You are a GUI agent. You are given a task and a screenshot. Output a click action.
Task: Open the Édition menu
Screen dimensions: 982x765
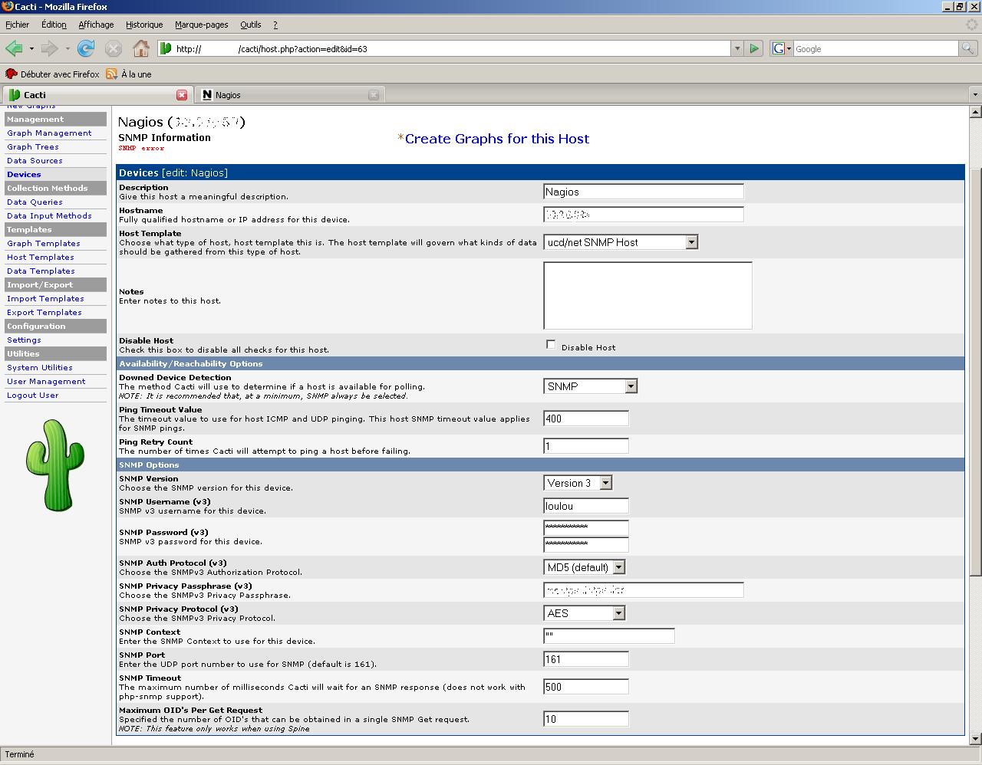54,25
